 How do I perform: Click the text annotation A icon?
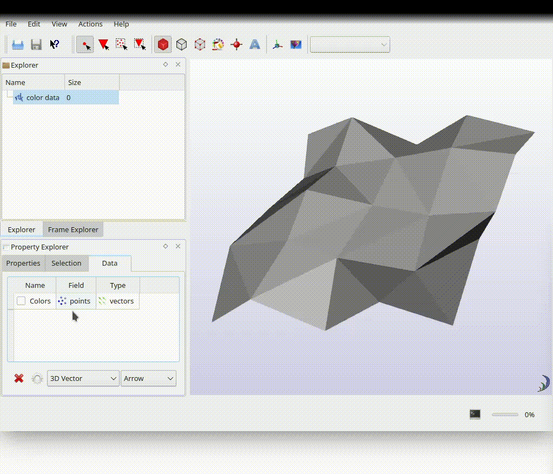pyautogui.click(x=255, y=44)
